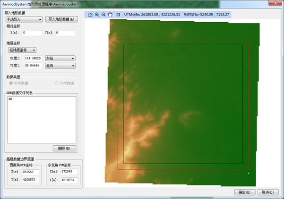The height and width of the screenshot is (199, 284).
Task: Click the relative coordinate X[m] input field
Action: (32, 33)
